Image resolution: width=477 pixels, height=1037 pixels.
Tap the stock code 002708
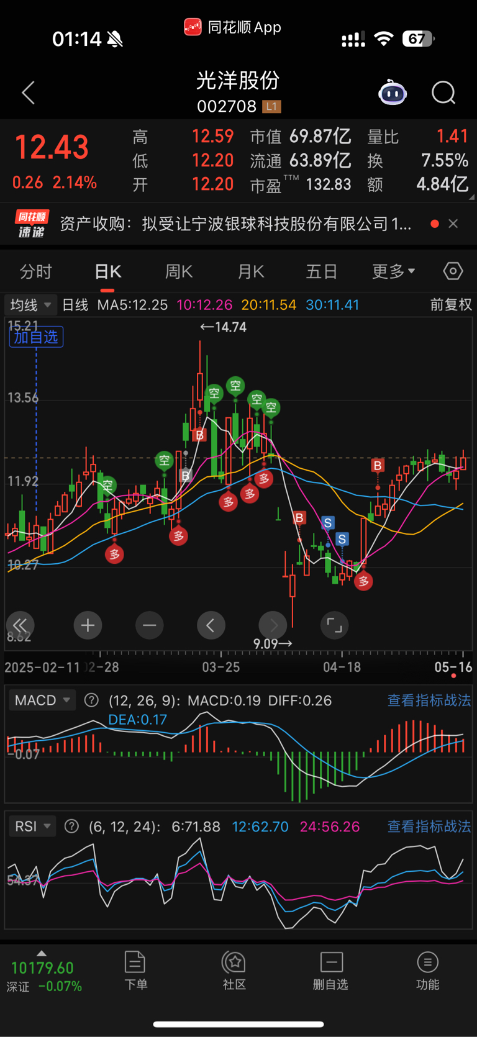pos(226,107)
